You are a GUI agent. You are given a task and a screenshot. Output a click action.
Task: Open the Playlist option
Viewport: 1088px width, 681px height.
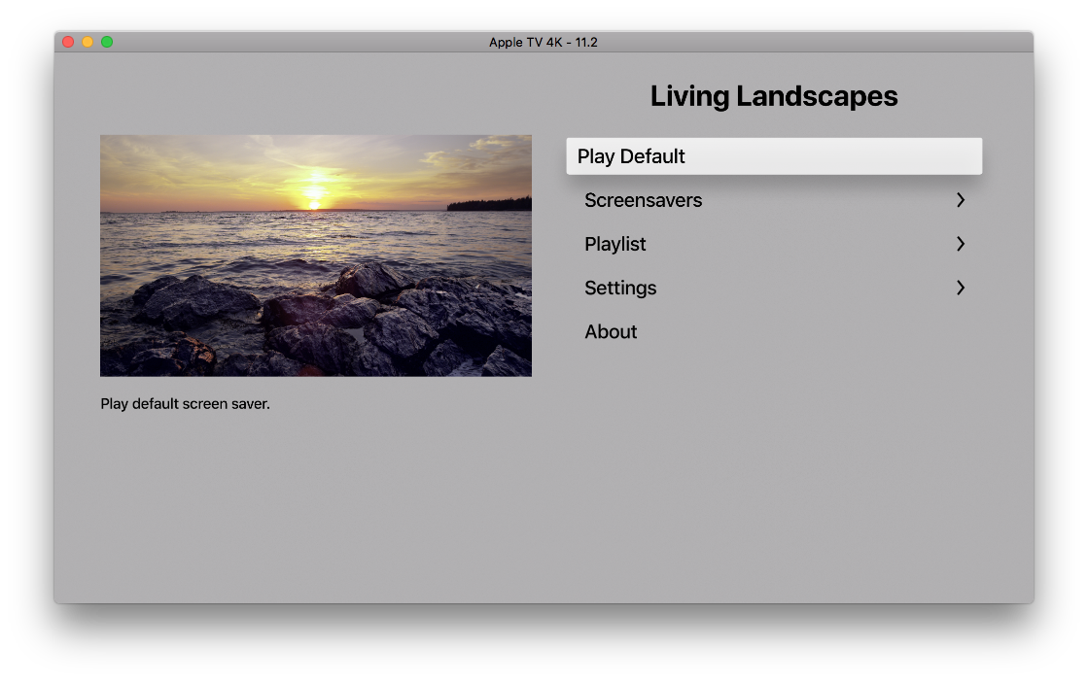click(x=615, y=244)
